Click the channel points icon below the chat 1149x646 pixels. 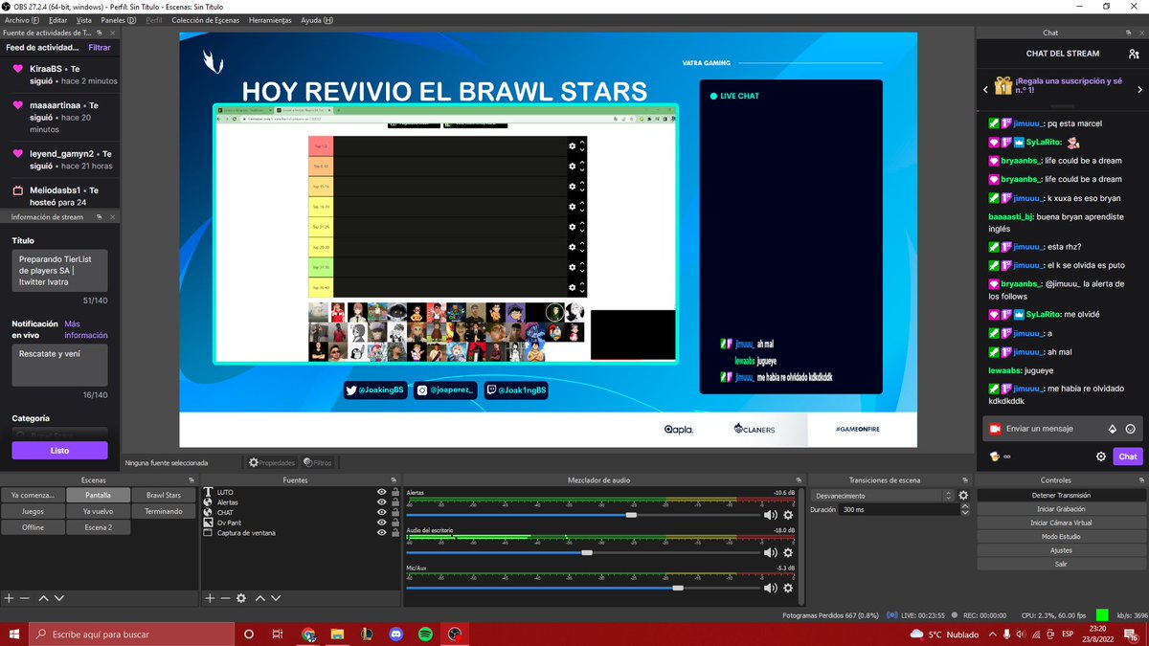(x=996, y=457)
